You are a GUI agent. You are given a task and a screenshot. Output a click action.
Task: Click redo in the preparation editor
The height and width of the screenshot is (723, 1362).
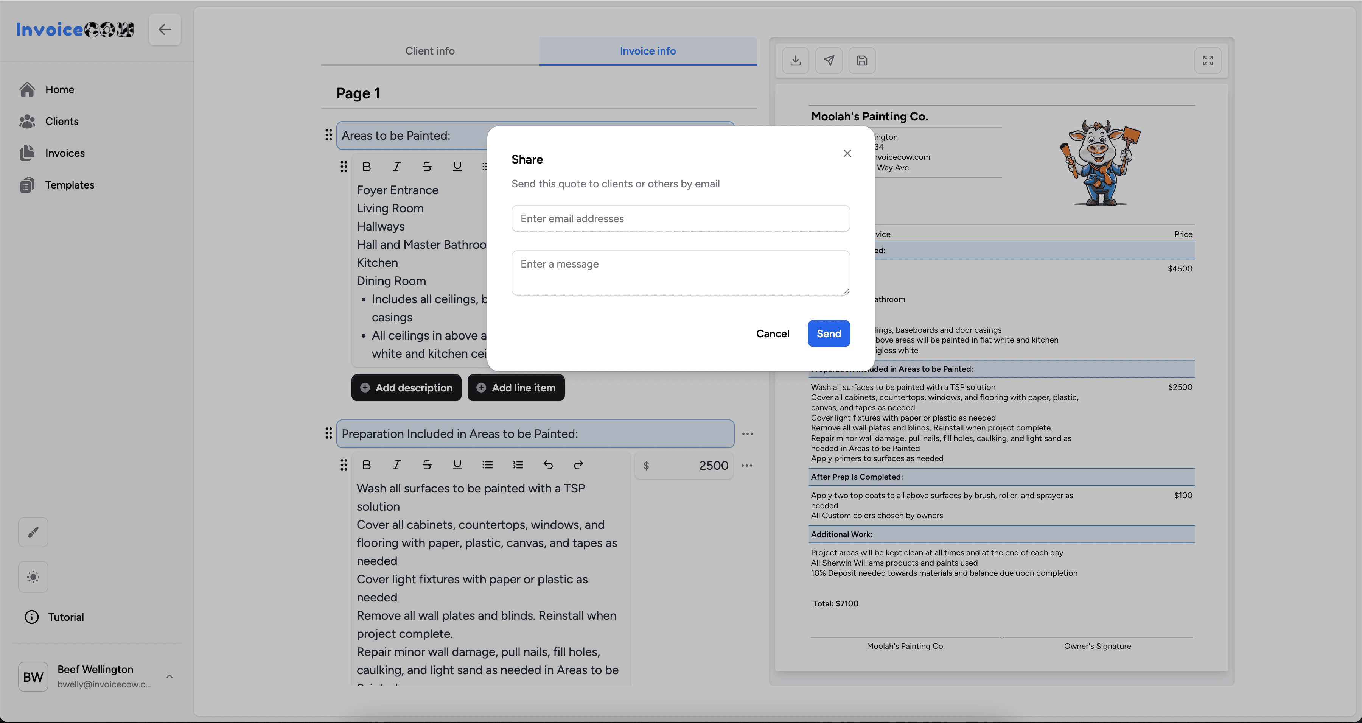pyautogui.click(x=578, y=465)
